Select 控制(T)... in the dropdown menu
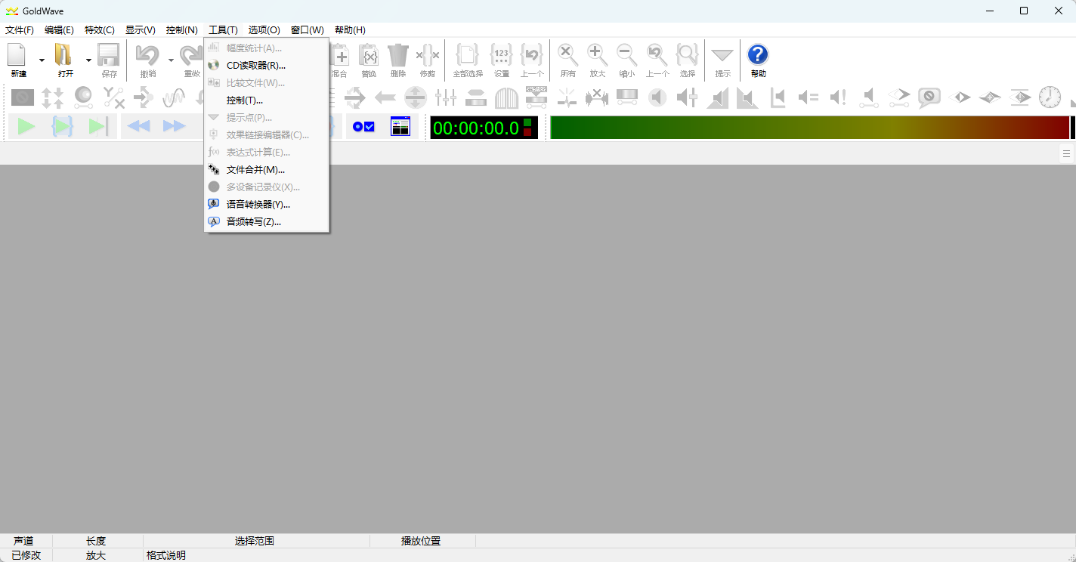Viewport: 1076px width, 562px height. [267, 100]
